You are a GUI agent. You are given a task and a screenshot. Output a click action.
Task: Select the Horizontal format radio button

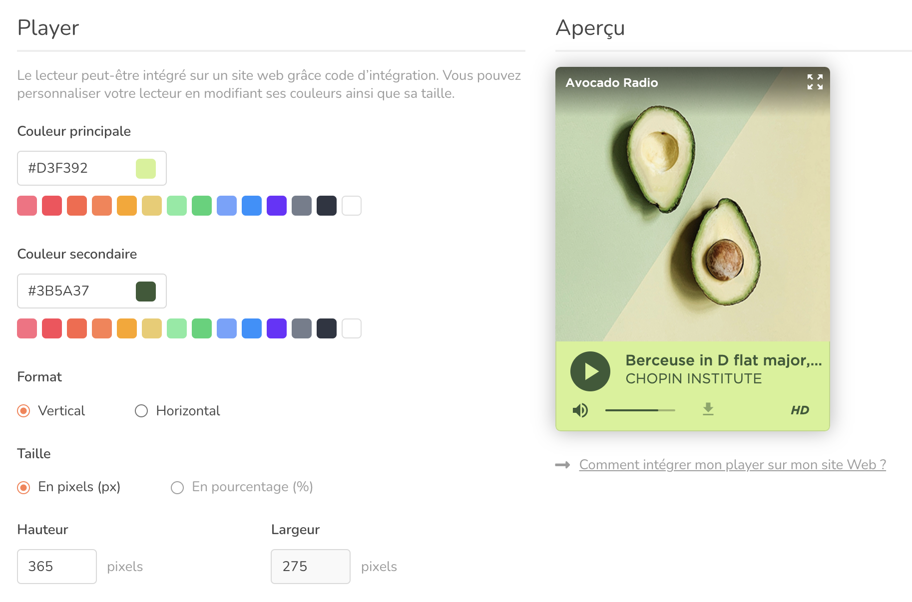pyautogui.click(x=141, y=411)
